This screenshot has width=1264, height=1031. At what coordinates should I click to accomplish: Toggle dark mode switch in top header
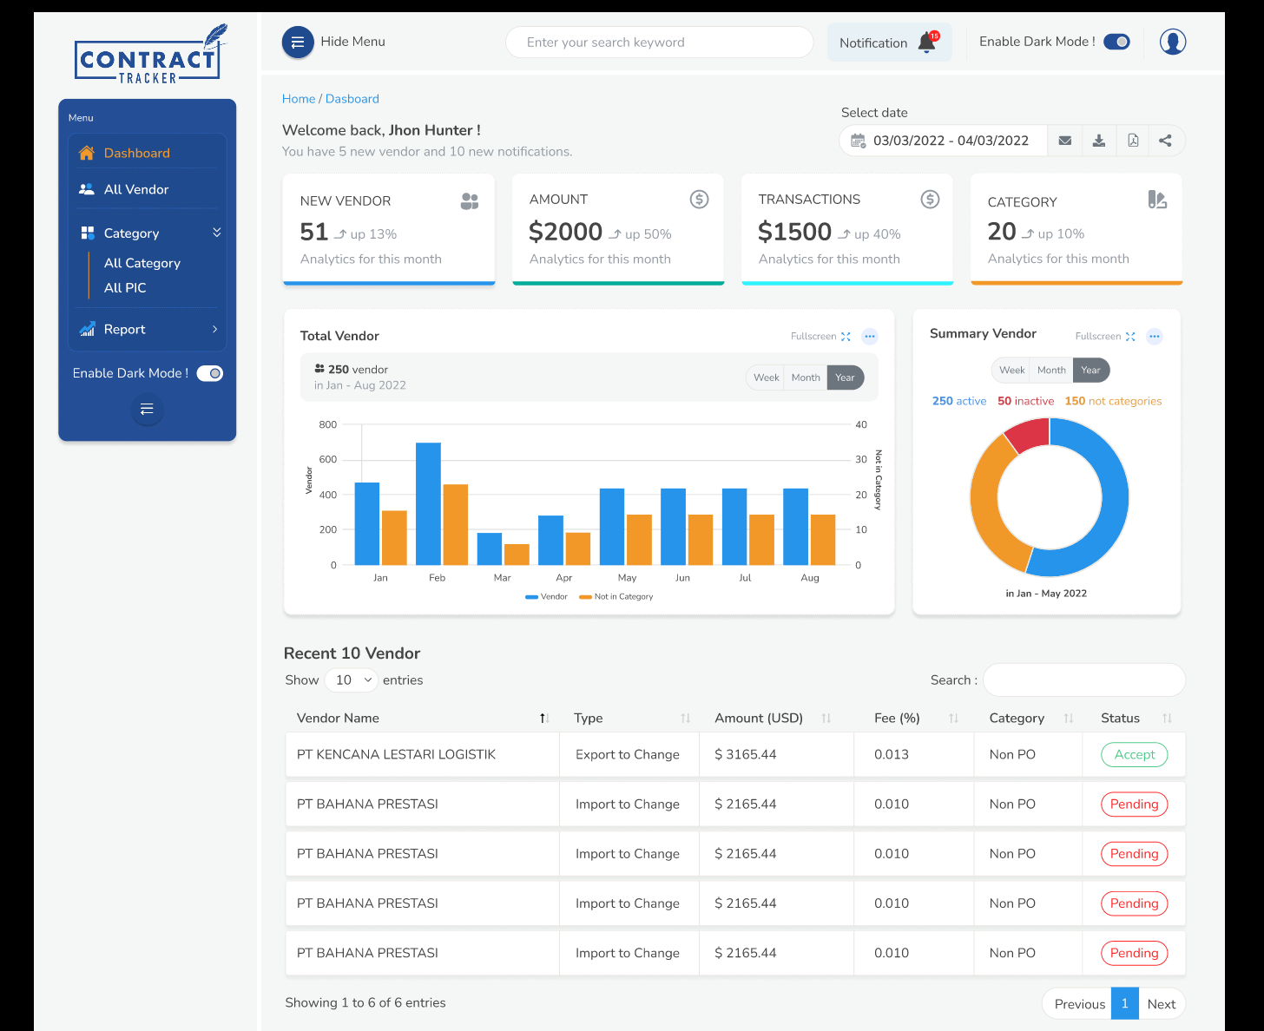(x=1116, y=42)
